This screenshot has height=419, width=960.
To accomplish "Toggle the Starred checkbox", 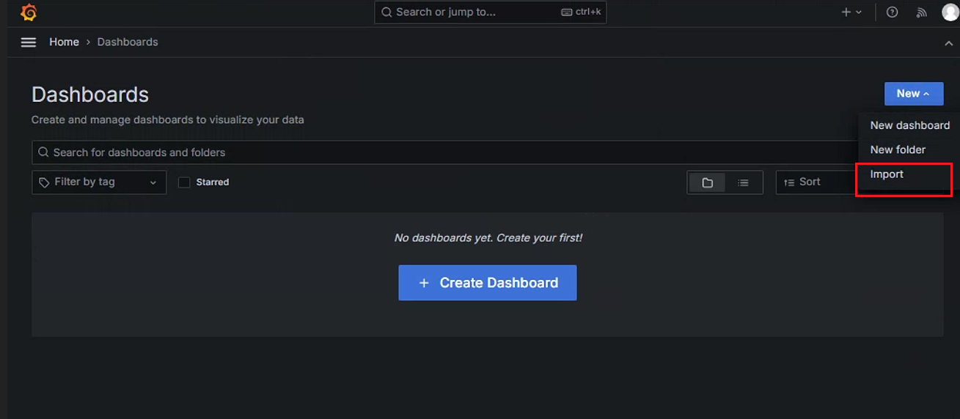I will pos(184,182).
